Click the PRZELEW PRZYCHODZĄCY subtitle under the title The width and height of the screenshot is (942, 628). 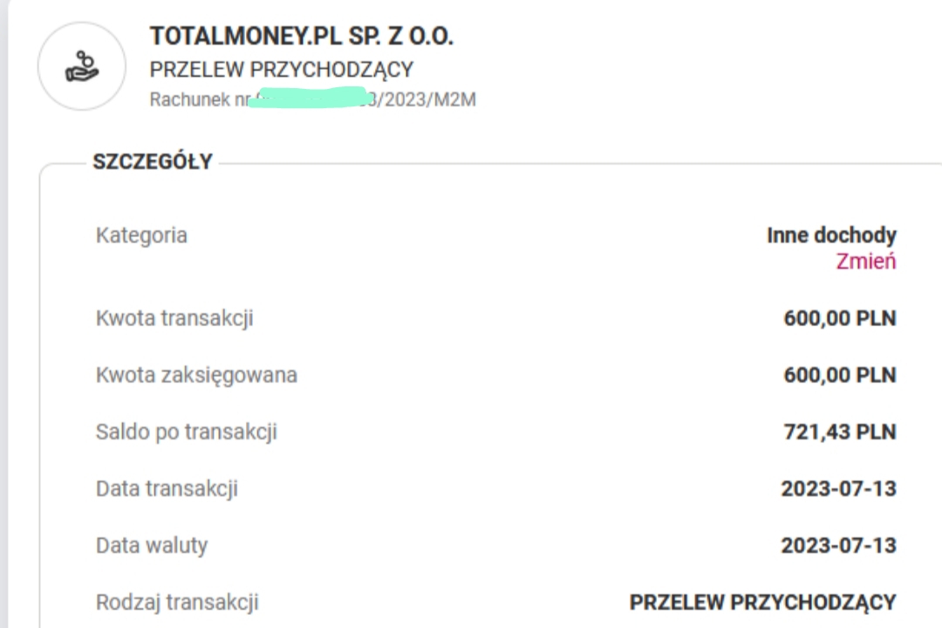[281, 70]
